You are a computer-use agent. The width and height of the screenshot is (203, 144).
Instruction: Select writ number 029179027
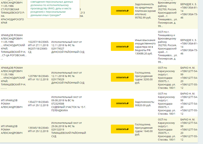58,49
